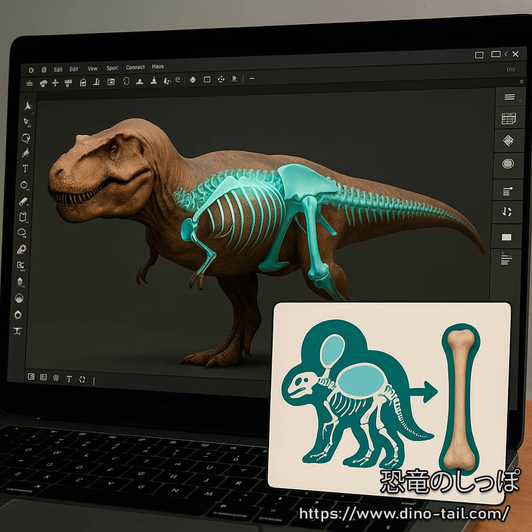Open the spreadsheet/table panel on the right

click(508, 118)
